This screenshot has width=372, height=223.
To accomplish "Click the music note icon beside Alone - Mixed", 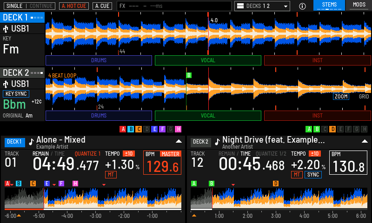I will [31, 142].
